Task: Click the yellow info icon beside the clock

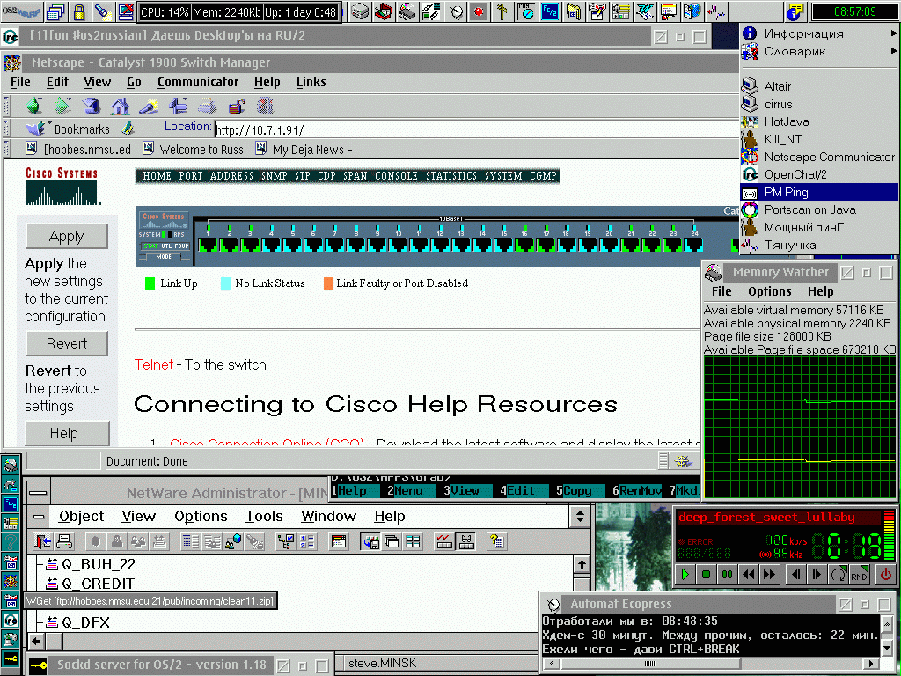Action: tap(795, 11)
